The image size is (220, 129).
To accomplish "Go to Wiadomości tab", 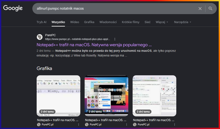I will [x=108, y=22].
